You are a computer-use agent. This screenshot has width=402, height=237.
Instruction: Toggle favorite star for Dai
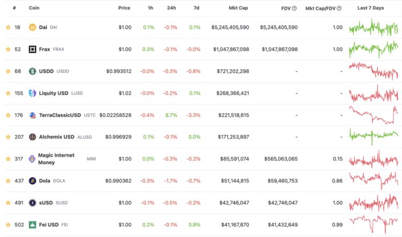(x=8, y=27)
